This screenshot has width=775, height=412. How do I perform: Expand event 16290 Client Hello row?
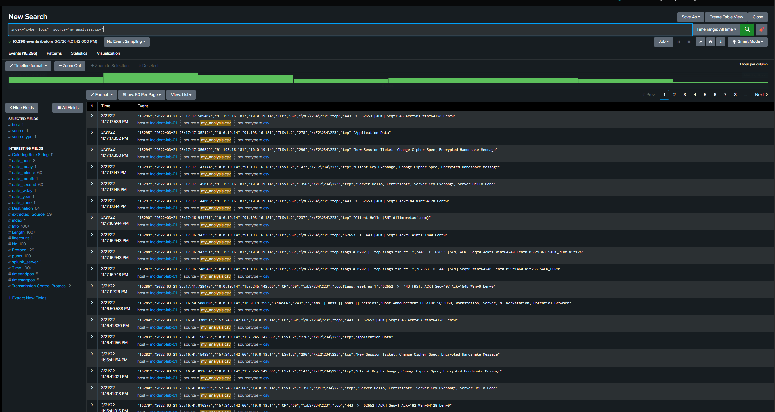click(x=92, y=217)
